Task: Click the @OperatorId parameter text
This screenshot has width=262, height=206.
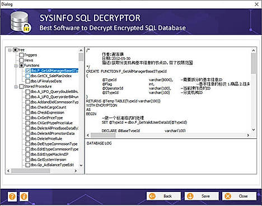Action: (x=113, y=88)
